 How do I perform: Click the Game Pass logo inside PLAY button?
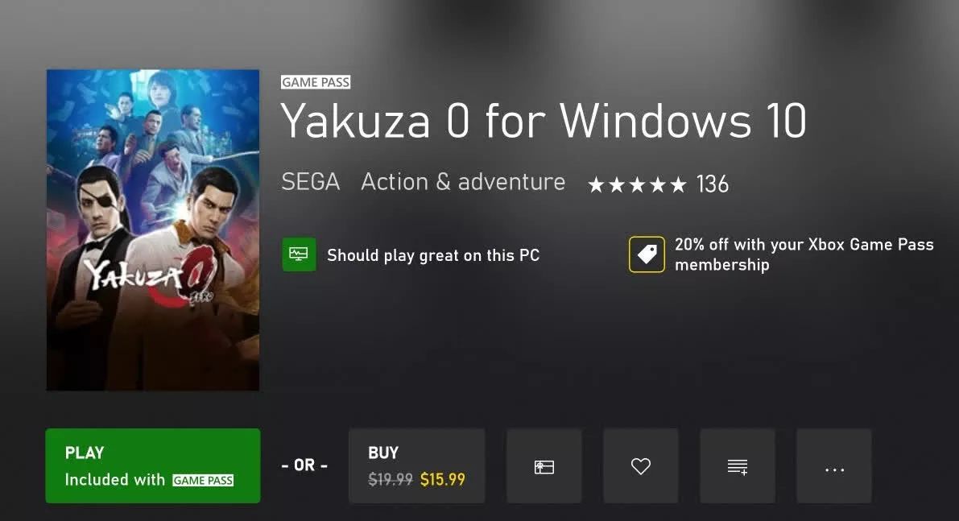[203, 481]
